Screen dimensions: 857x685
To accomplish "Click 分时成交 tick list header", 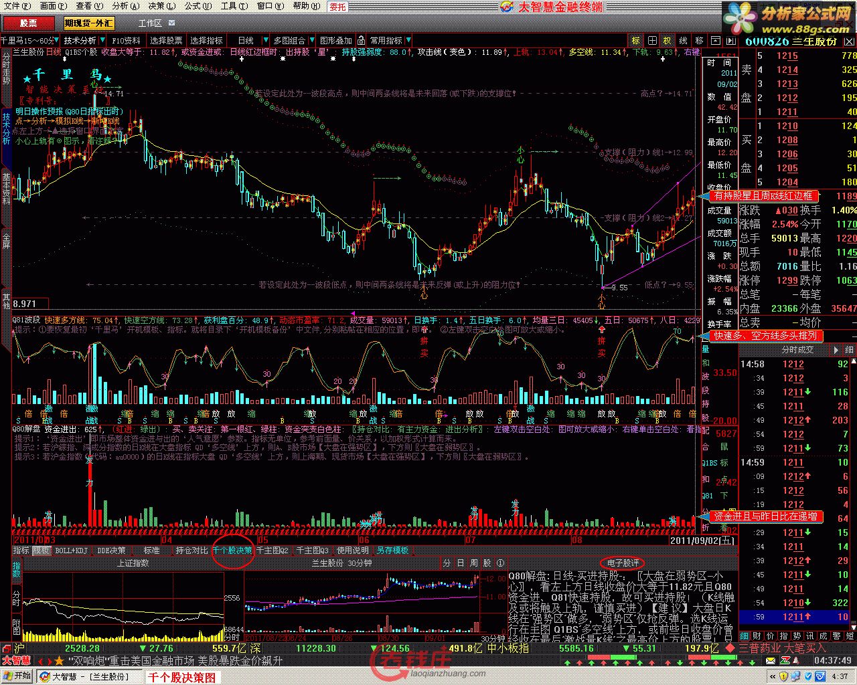I will 797,350.
